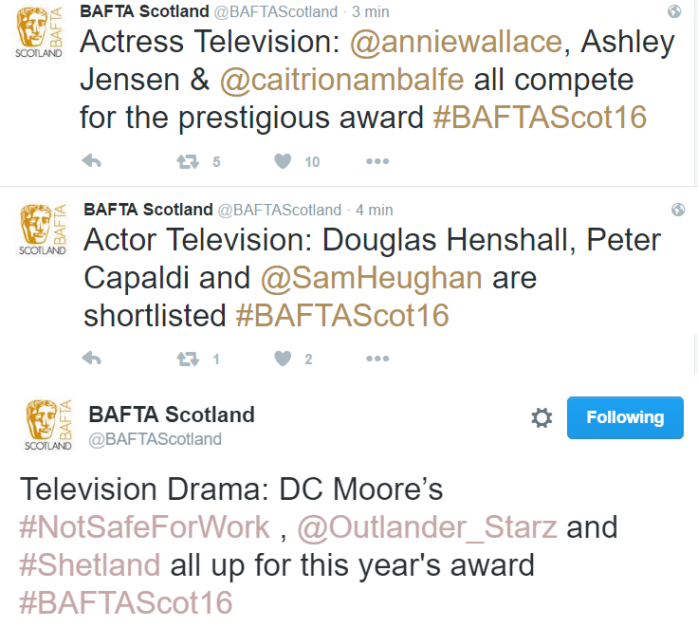Toggle the Following button for BAFTA Scotland
The width and height of the screenshot is (698, 627).
[x=625, y=417]
